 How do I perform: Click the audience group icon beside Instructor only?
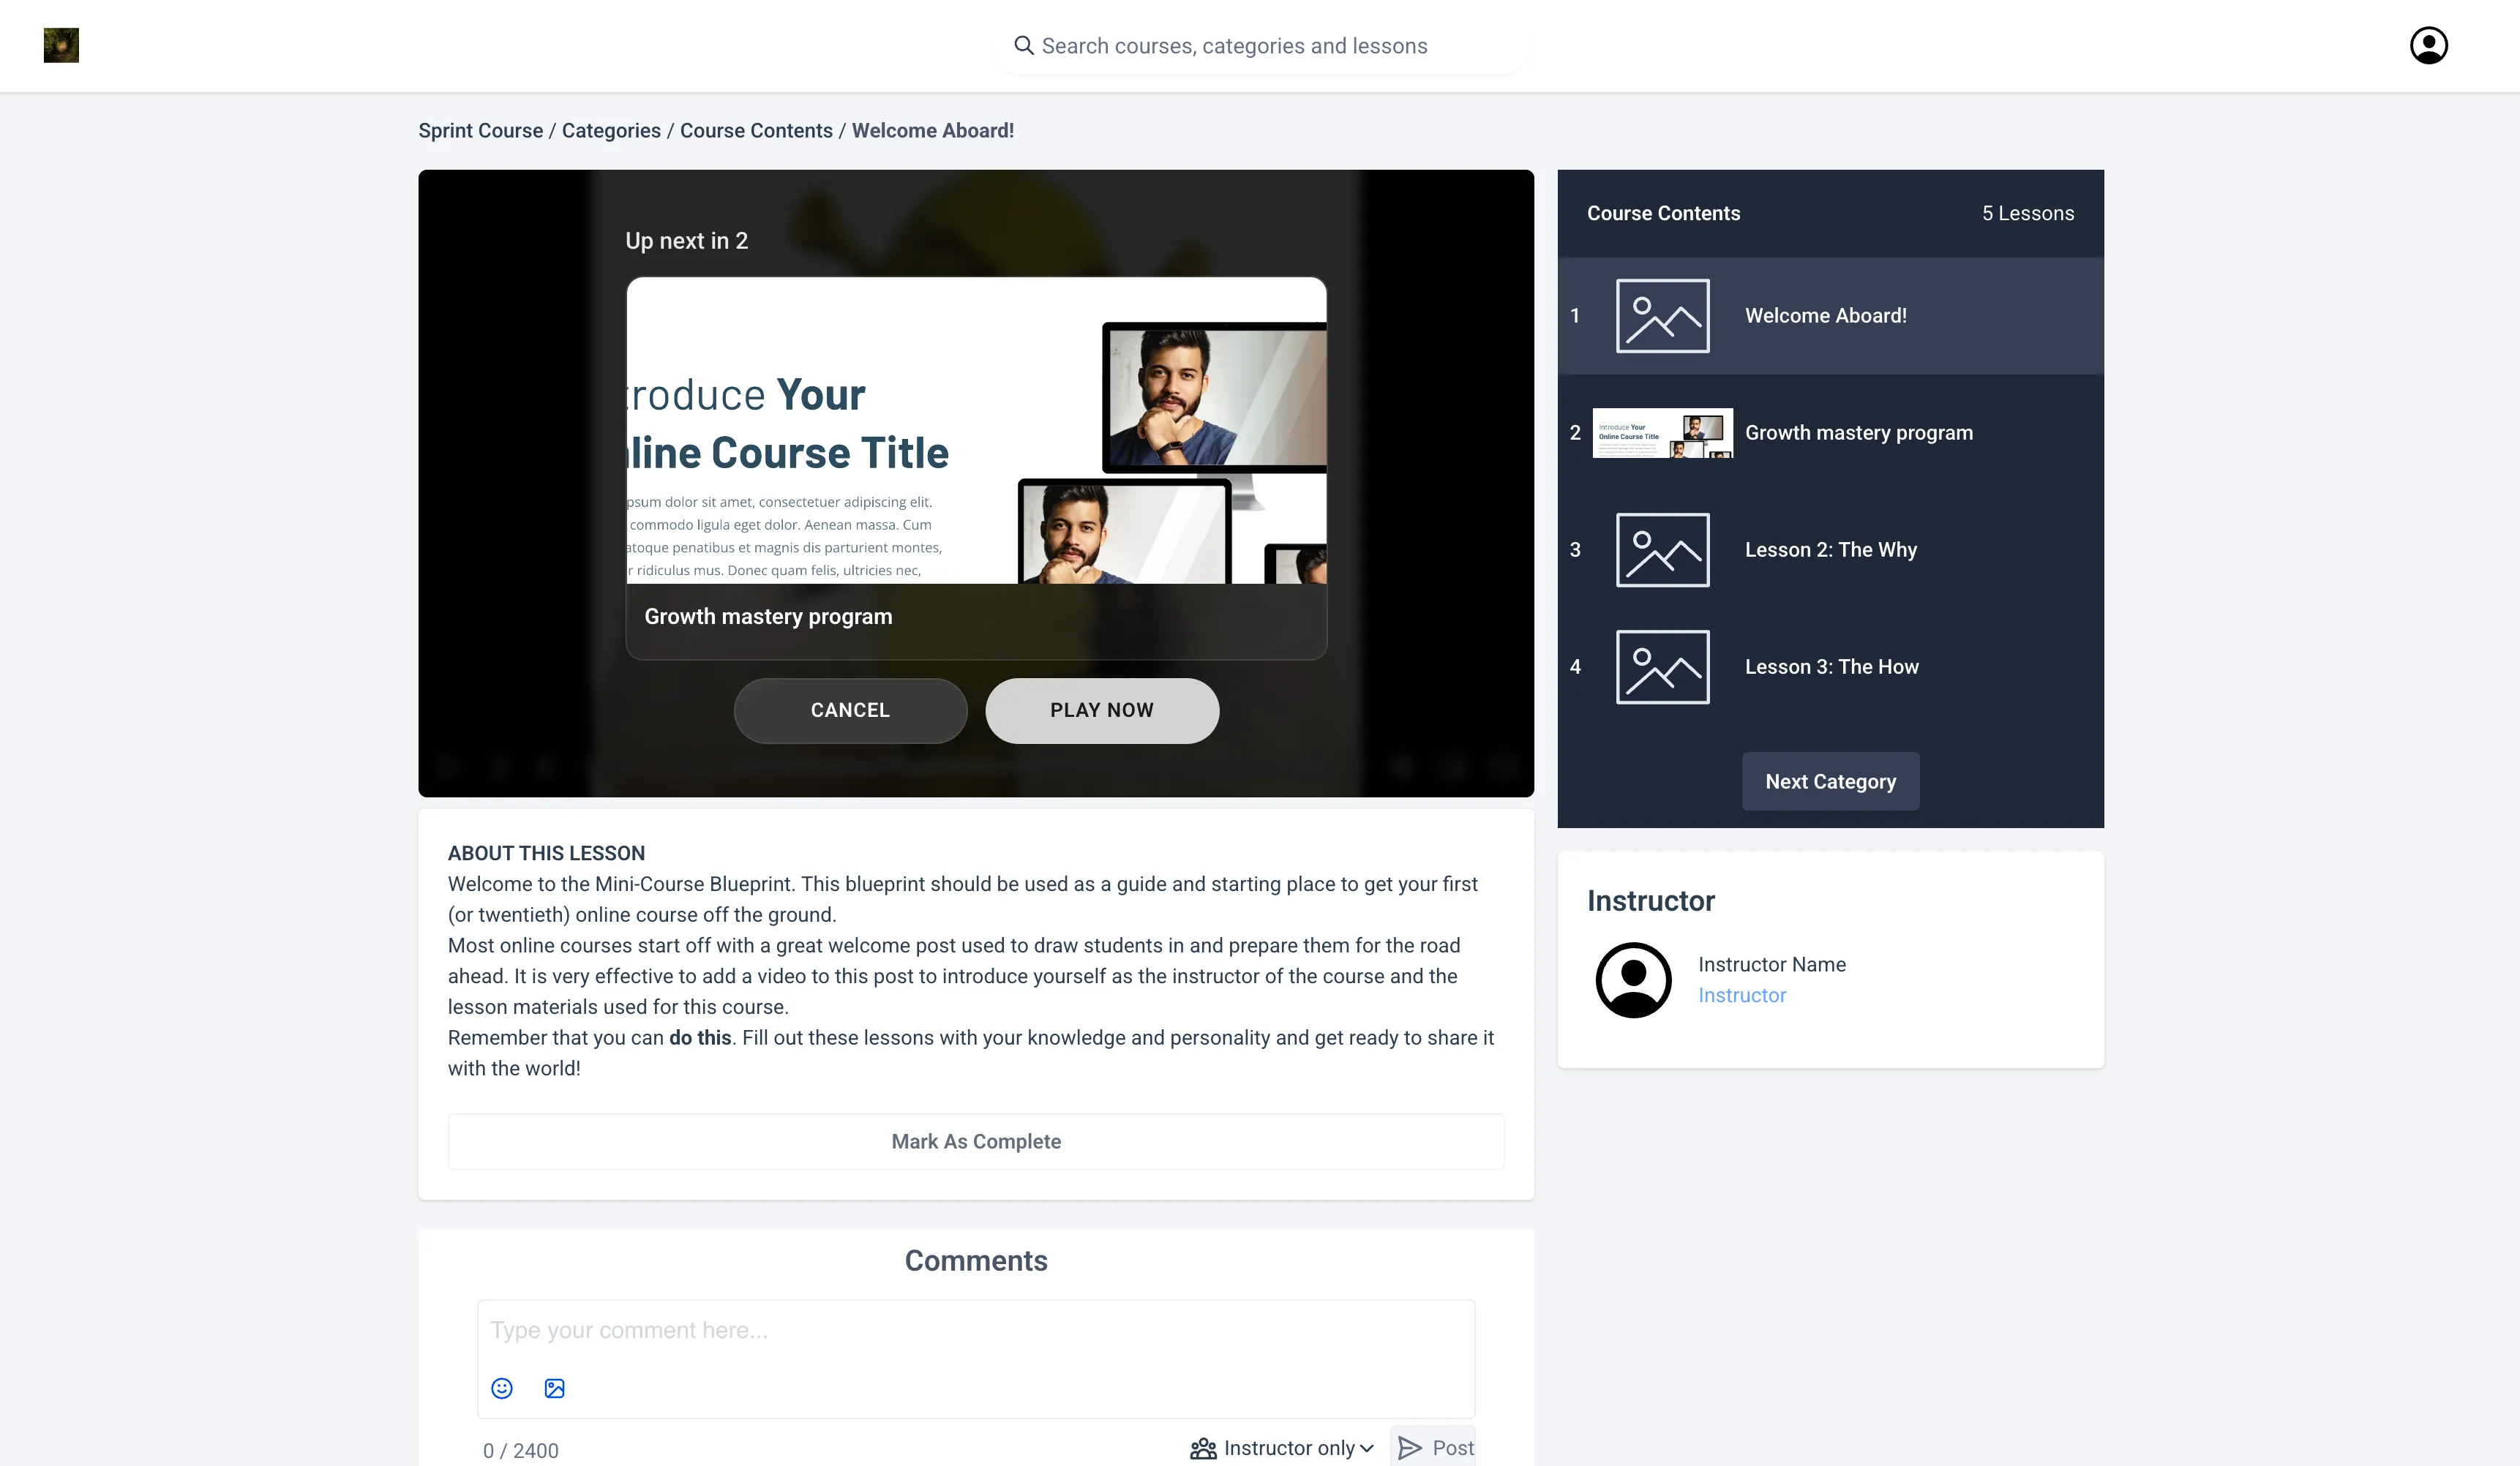click(1203, 1447)
